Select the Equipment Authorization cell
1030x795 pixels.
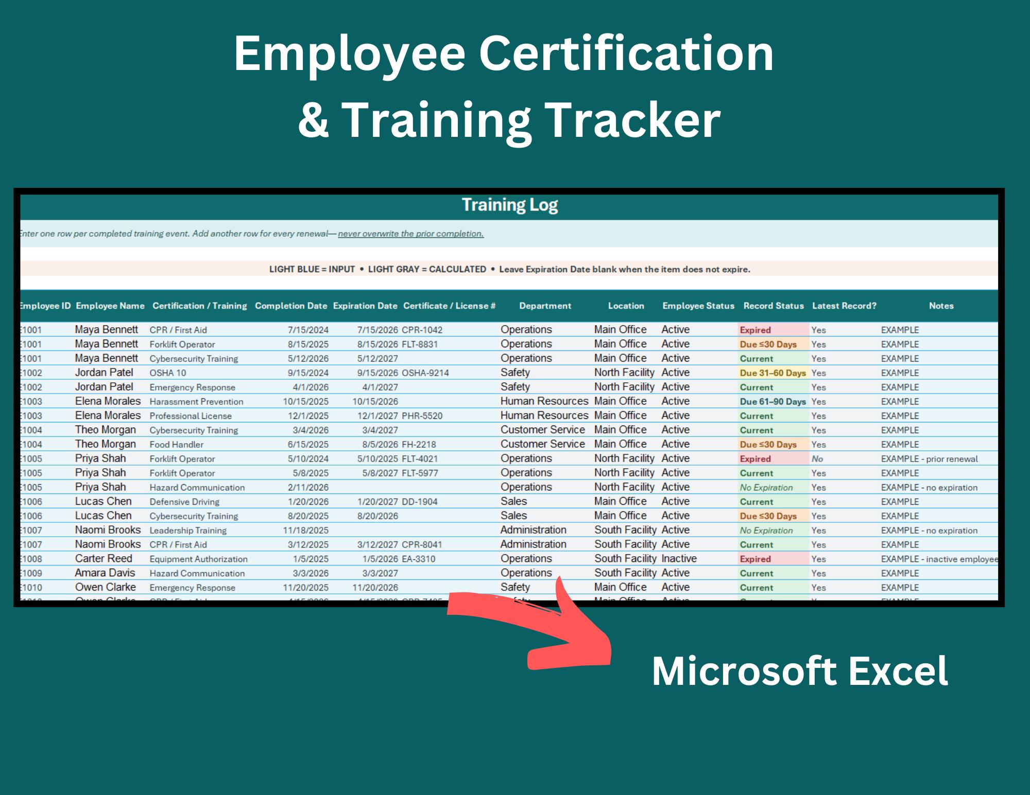(x=198, y=559)
